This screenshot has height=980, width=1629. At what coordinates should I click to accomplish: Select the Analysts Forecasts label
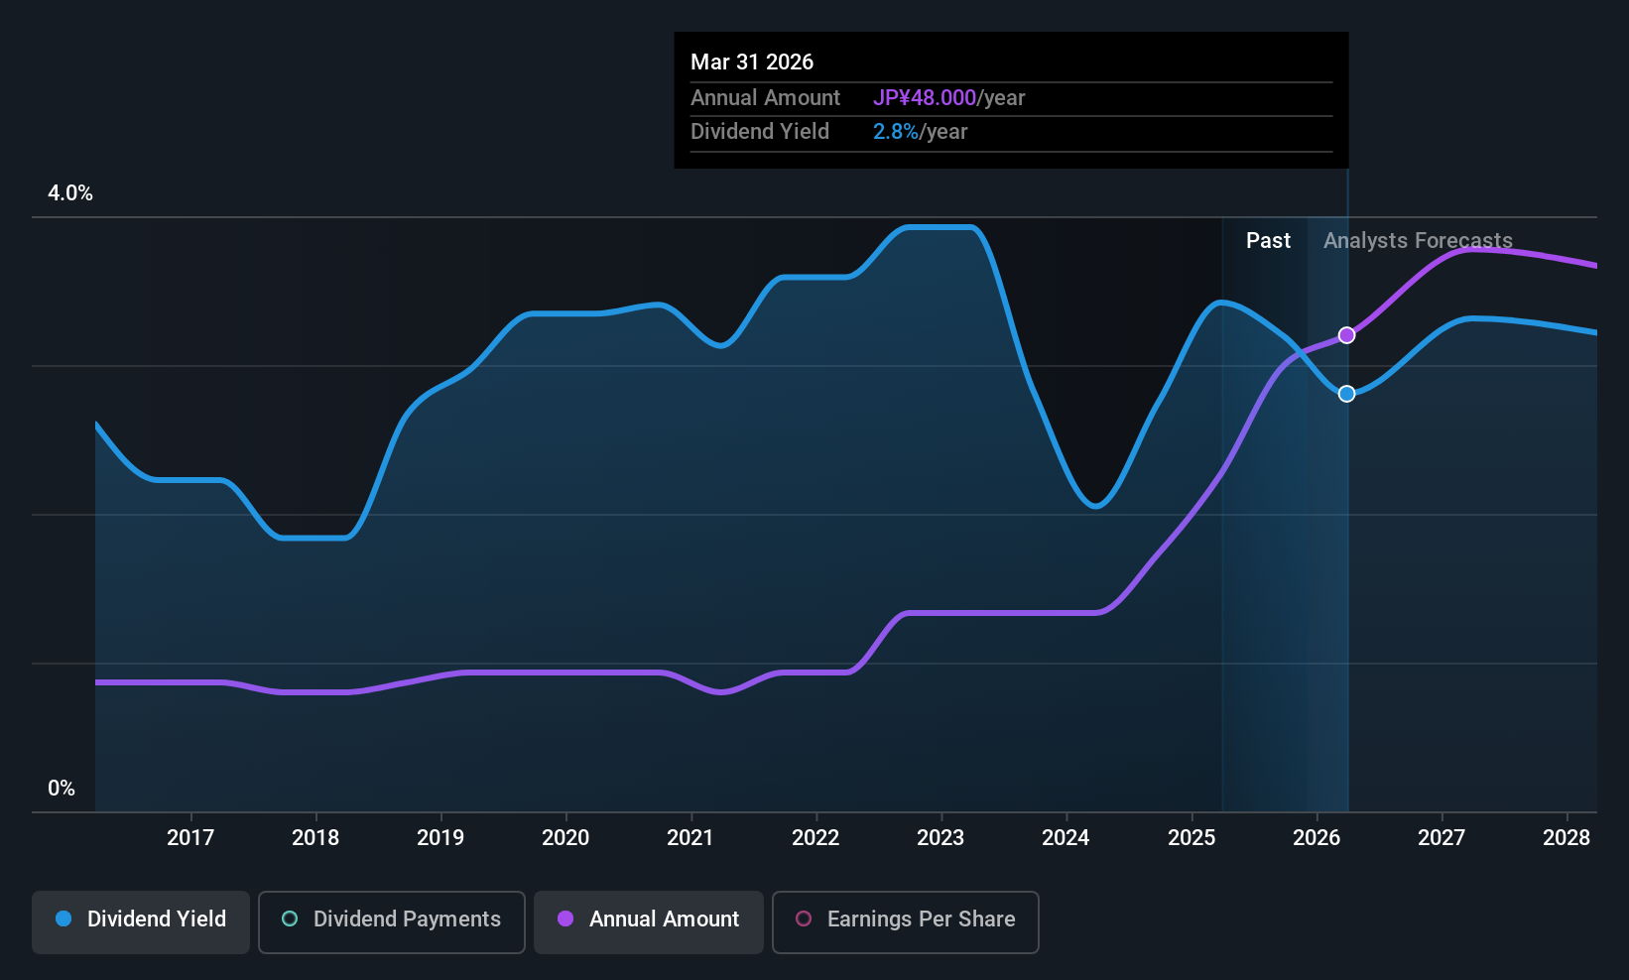[1418, 241]
